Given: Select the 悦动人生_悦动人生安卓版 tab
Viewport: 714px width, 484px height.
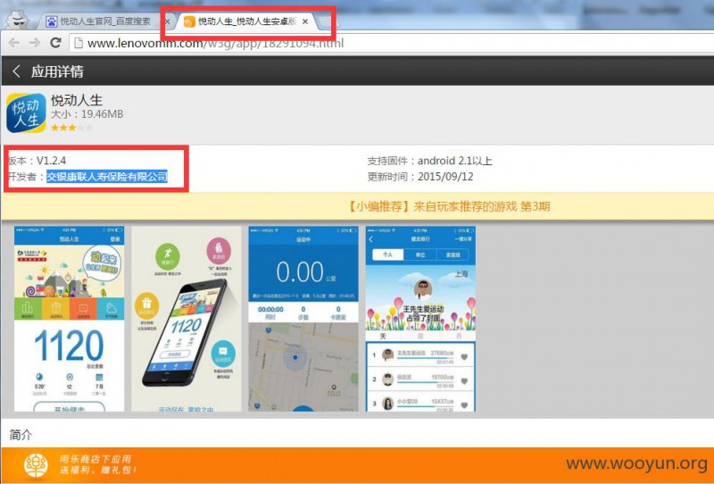Looking at the screenshot, I should [247, 21].
